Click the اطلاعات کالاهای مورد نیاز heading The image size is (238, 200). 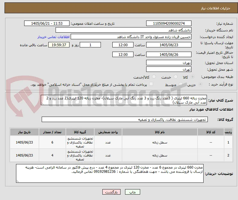(x=211, y=109)
